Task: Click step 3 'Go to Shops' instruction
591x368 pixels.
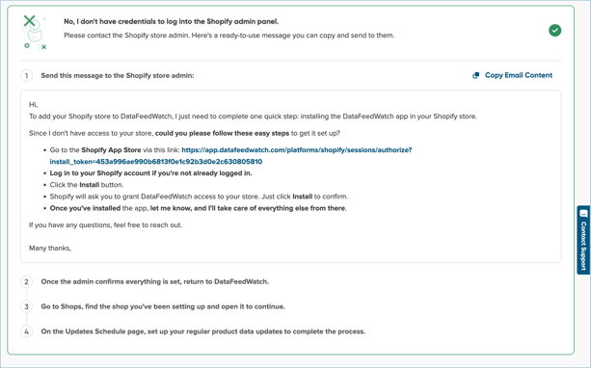Action: pyautogui.click(x=163, y=306)
